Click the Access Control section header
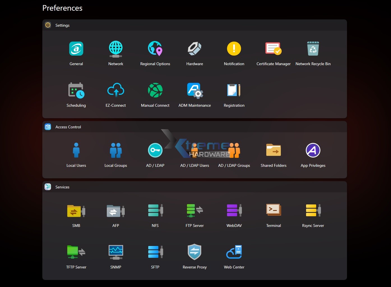391x287 pixels. [68, 127]
